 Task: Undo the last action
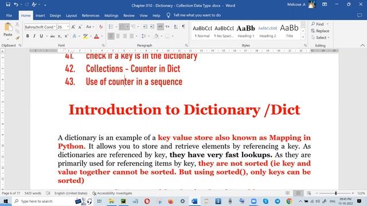[x=15, y=5]
